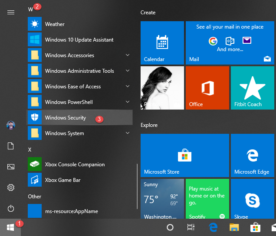Open the user account avatar
This screenshot has height=236, width=276.
(x=11, y=125)
